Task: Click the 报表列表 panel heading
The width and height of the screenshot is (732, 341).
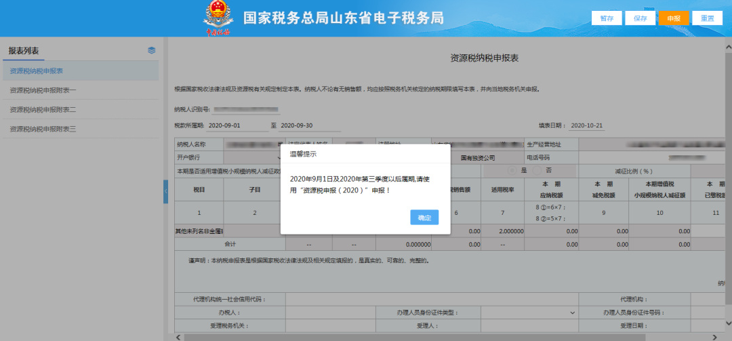Action: [x=23, y=50]
